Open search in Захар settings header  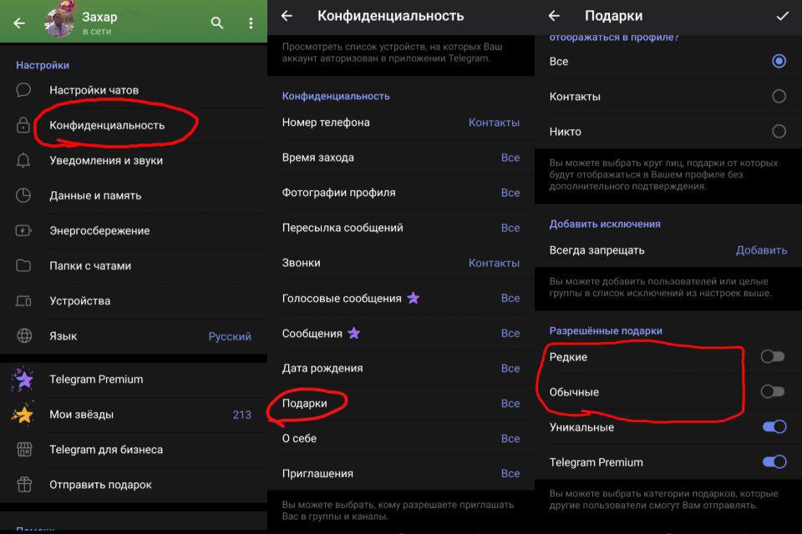(217, 23)
